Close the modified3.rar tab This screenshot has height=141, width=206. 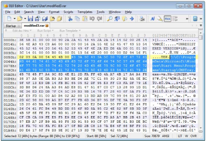coord(47,25)
